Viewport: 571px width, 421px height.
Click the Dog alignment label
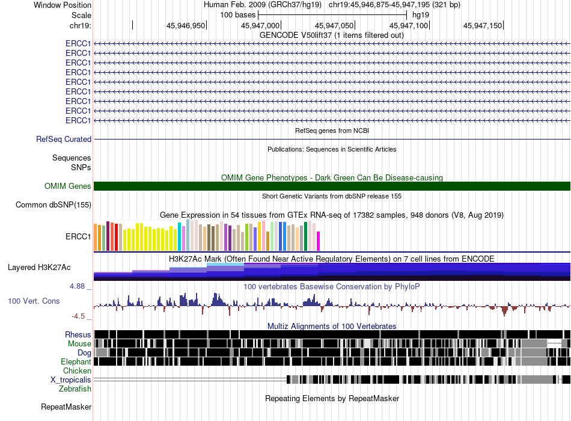(x=84, y=352)
